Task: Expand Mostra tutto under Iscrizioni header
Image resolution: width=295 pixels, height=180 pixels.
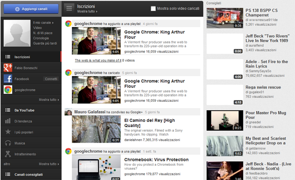Action: pos(88,11)
